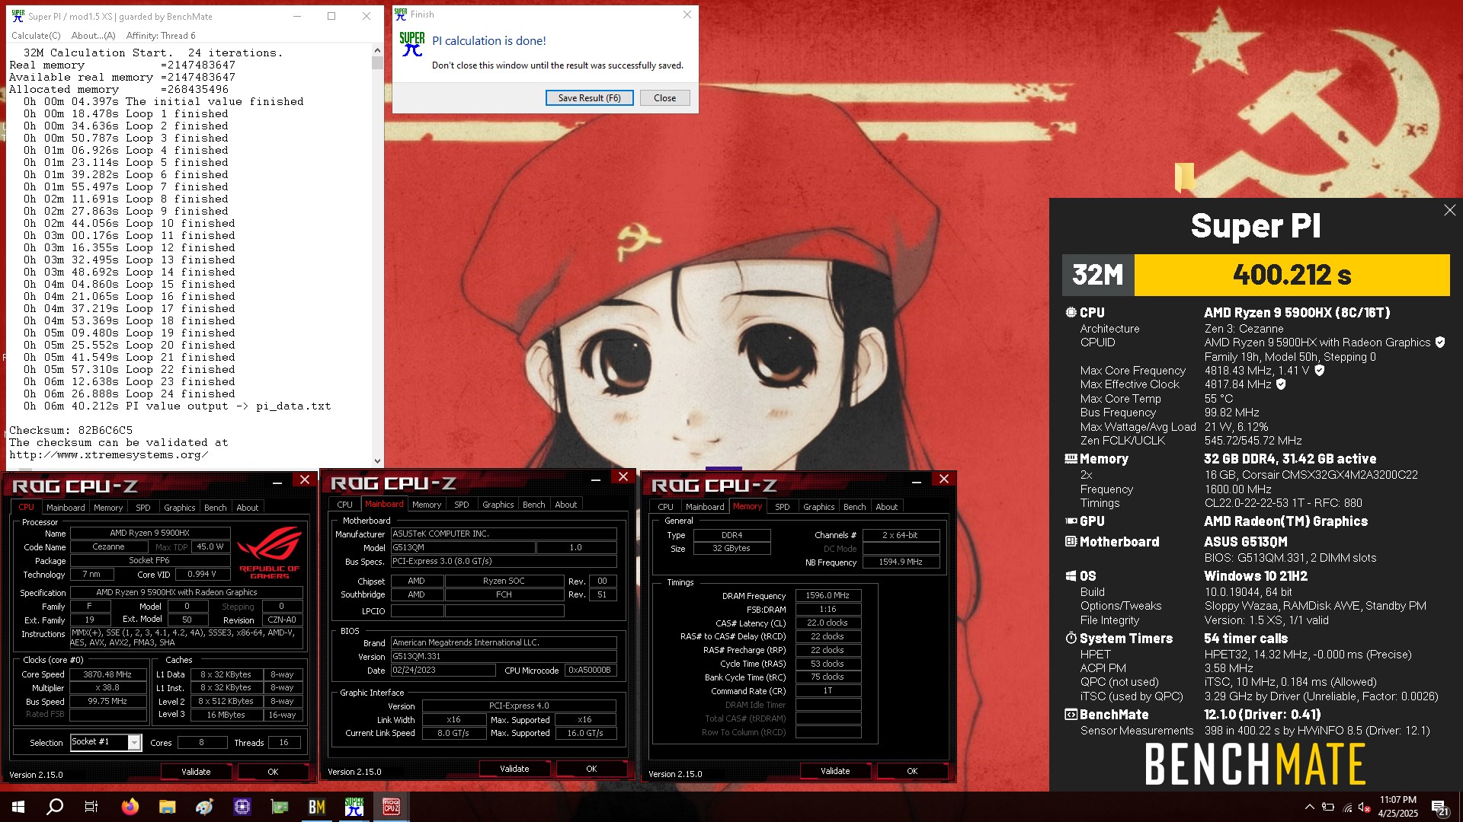Click the 400.212 s yellow result bar
This screenshot has width=1463, height=822.
click(x=1292, y=275)
